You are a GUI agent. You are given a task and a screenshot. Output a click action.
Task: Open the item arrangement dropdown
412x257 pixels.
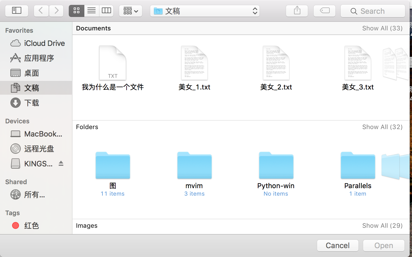click(x=131, y=11)
